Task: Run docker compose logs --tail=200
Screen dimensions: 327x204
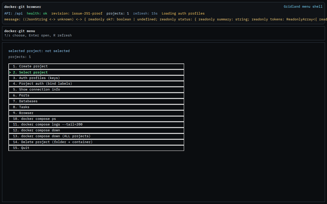Action: point(96,124)
